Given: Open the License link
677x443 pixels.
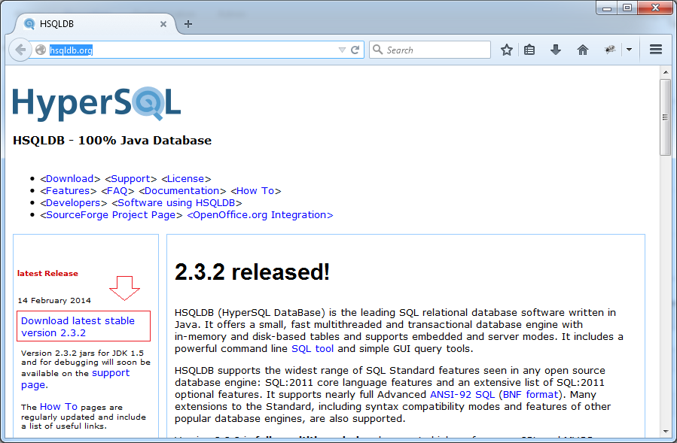Looking at the screenshot, I should tap(186, 178).
